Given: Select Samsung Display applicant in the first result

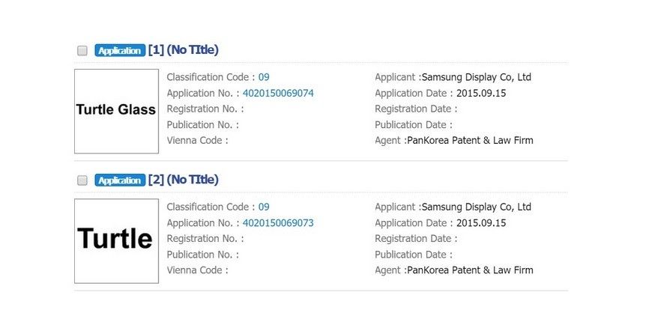Looking at the screenshot, I should pos(477,77).
